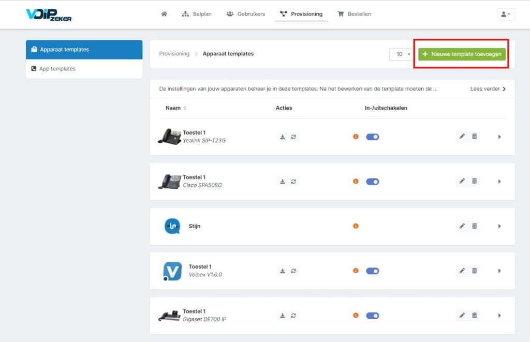Refresh the Yealink SIP-T23G template
The image size is (530, 342).
(x=293, y=137)
